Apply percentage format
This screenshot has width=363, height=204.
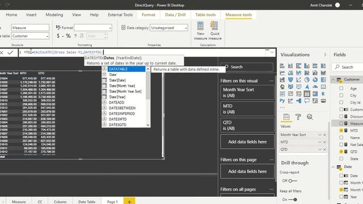[68, 36]
